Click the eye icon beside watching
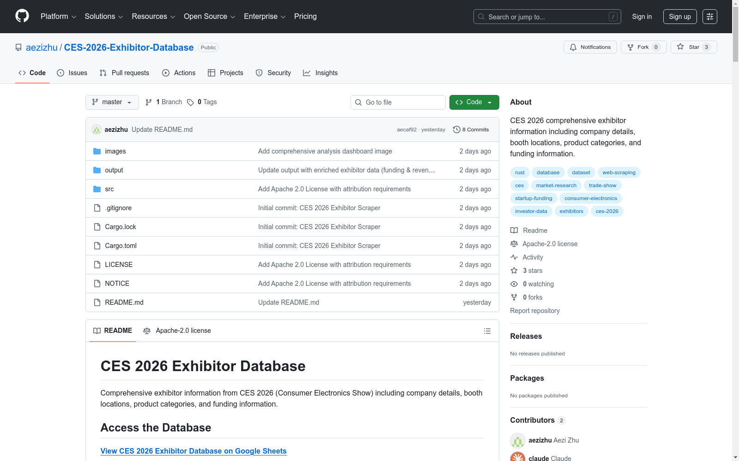Image resolution: width=739 pixels, height=461 pixels. [x=514, y=284]
